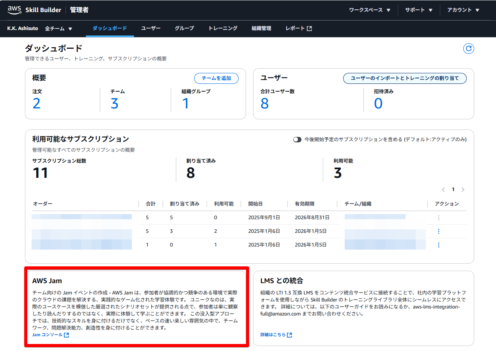Toggle include upcoming subscriptions switch
Viewport: 496px width, 351px height.
(297, 139)
